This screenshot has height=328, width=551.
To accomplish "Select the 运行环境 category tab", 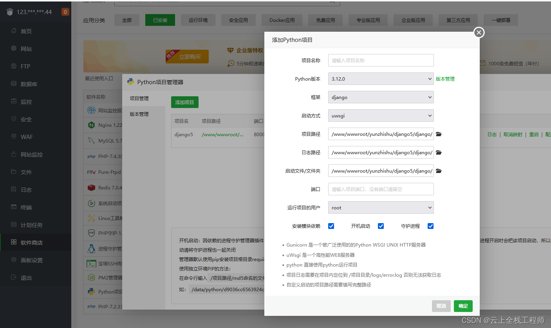I will 198,20.
